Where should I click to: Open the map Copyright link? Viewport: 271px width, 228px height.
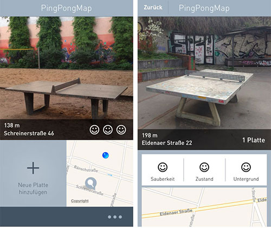click(x=80, y=201)
